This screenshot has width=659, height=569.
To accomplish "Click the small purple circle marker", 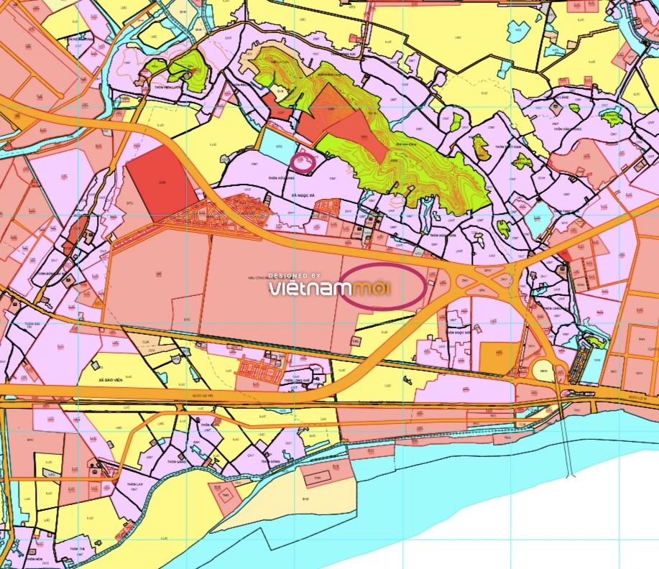I will pyautogui.click(x=303, y=162).
